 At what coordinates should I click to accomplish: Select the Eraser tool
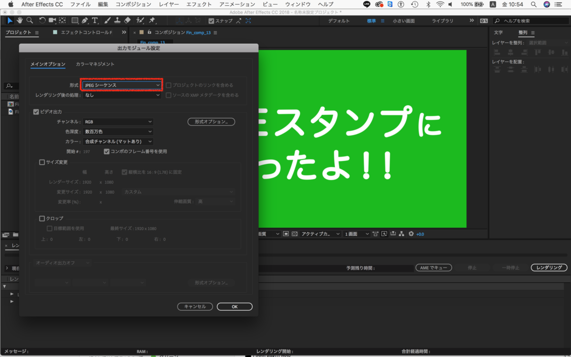(127, 20)
